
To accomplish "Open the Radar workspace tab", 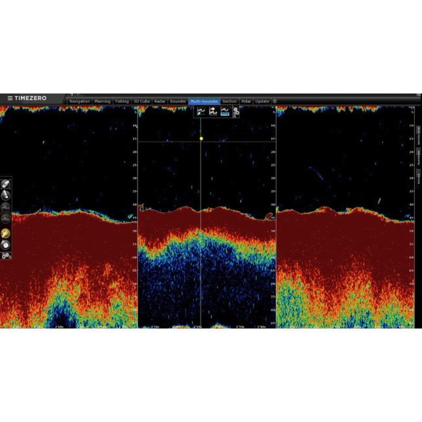I will [x=160, y=101].
